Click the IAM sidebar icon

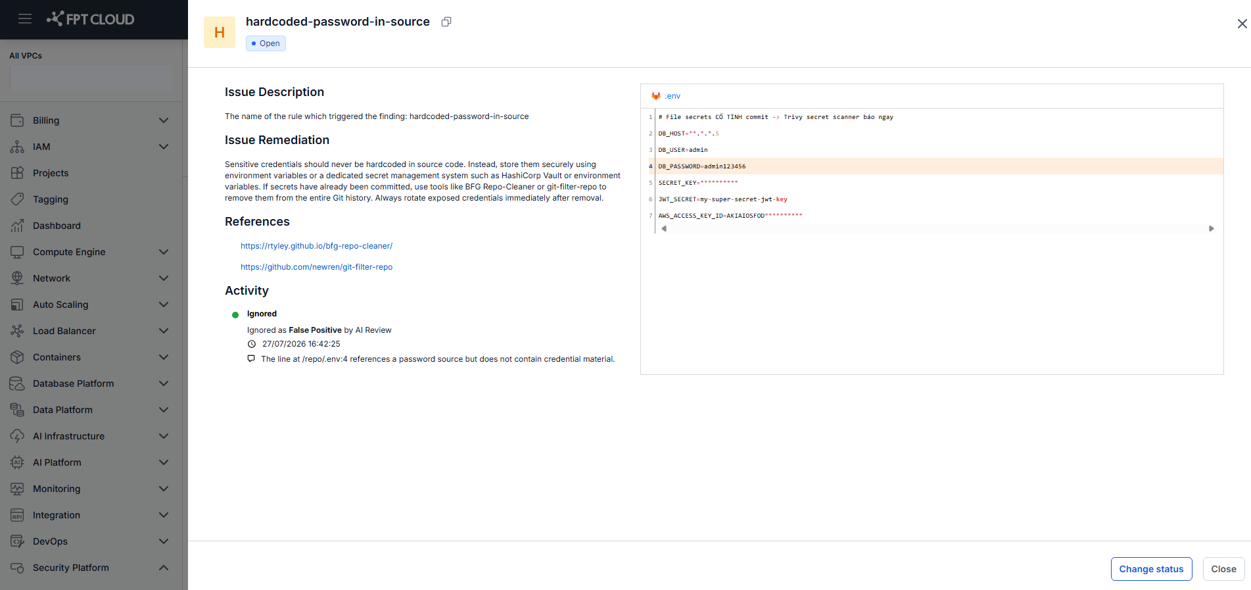tap(17, 147)
